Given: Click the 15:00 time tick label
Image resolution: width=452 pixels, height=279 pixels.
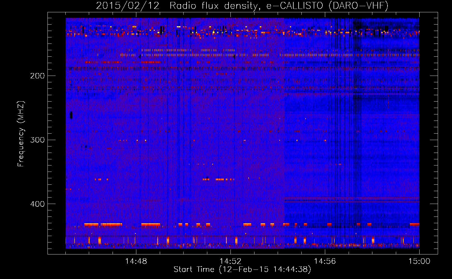Looking at the screenshot, I should (419, 261).
